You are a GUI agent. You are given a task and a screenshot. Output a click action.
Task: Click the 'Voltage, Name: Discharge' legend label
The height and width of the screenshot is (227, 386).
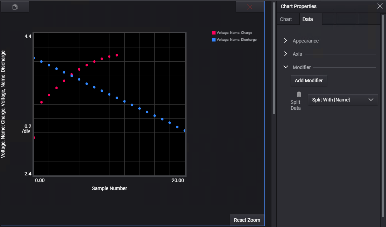[236, 39]
